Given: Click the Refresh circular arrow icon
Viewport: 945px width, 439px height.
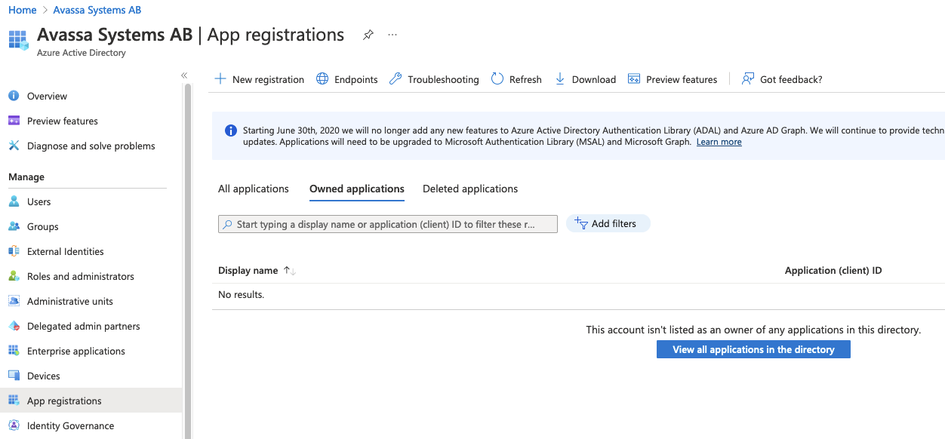Looking at the screenshot, I should pyautogui.click(x=497, y=79).
